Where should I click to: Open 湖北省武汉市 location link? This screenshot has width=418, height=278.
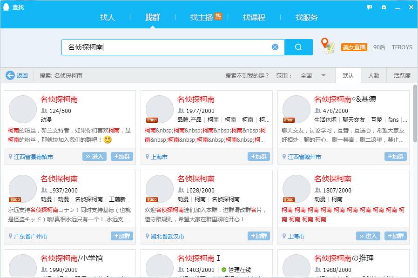168,236
